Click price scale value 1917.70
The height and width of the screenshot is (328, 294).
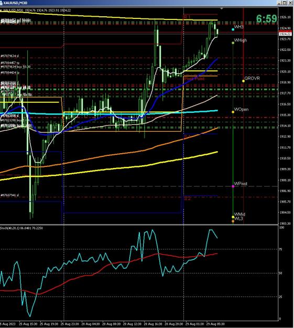(285, 93)
